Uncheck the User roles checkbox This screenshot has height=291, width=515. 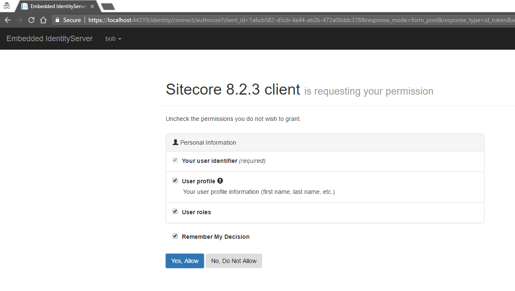click(175, 211)
